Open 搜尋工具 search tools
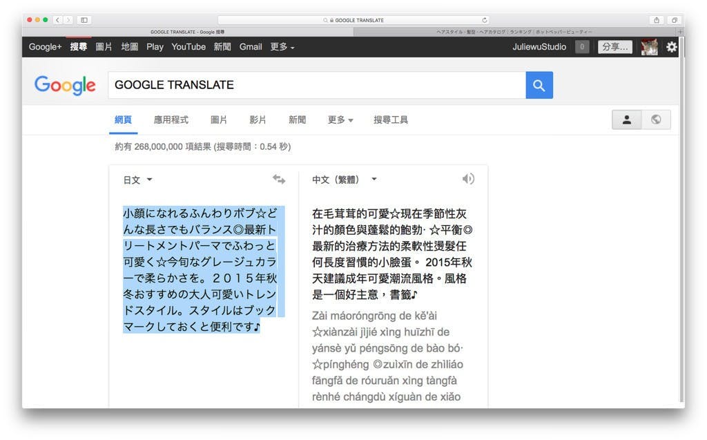Viewport: 707px width, 440px height. tap(391, 119)
